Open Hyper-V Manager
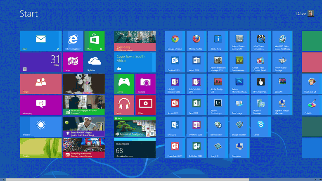This screenshot has height=181, width=322. [261, 105]
